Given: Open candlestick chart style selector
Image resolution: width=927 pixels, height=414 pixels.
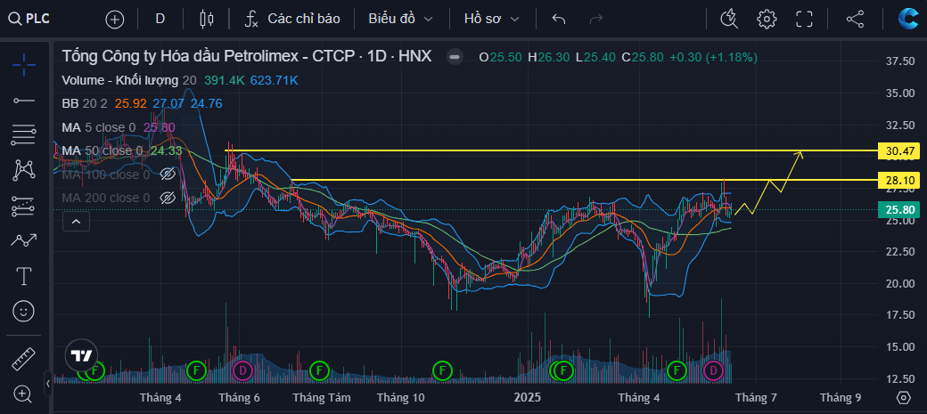Looking at the screenshot, I should [206, 19].
